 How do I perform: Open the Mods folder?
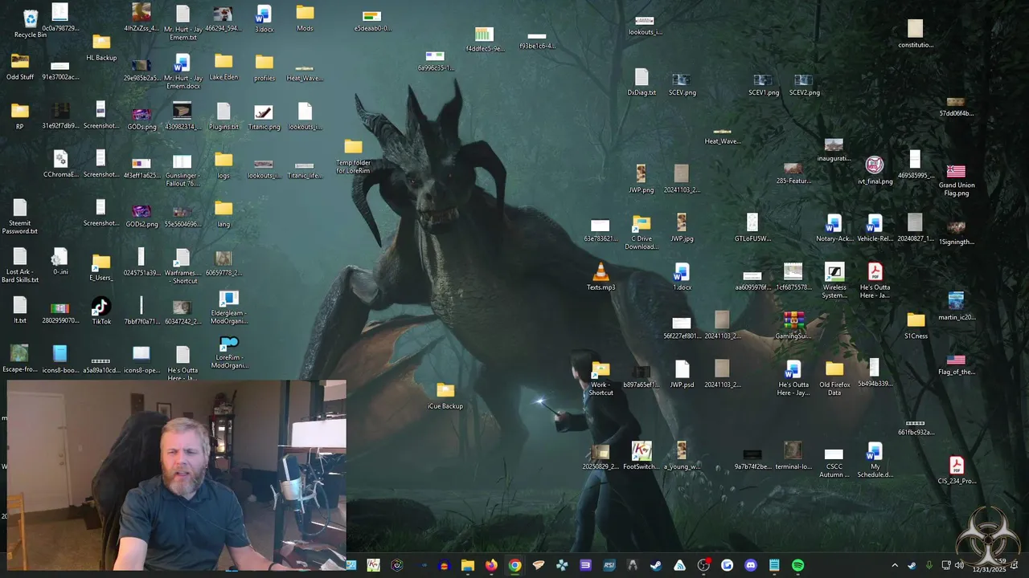coord(305,18)
